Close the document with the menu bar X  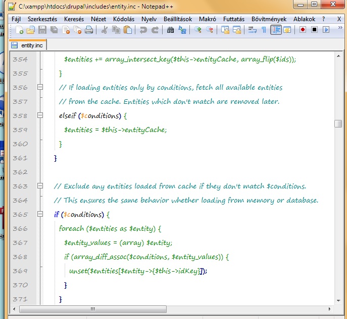pyautogui.click(x=339, y=19)
